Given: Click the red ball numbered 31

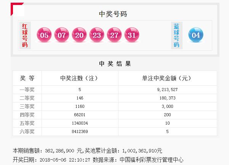Looking at the screenshot, I should pyautogui.click(x=132, y=35).
